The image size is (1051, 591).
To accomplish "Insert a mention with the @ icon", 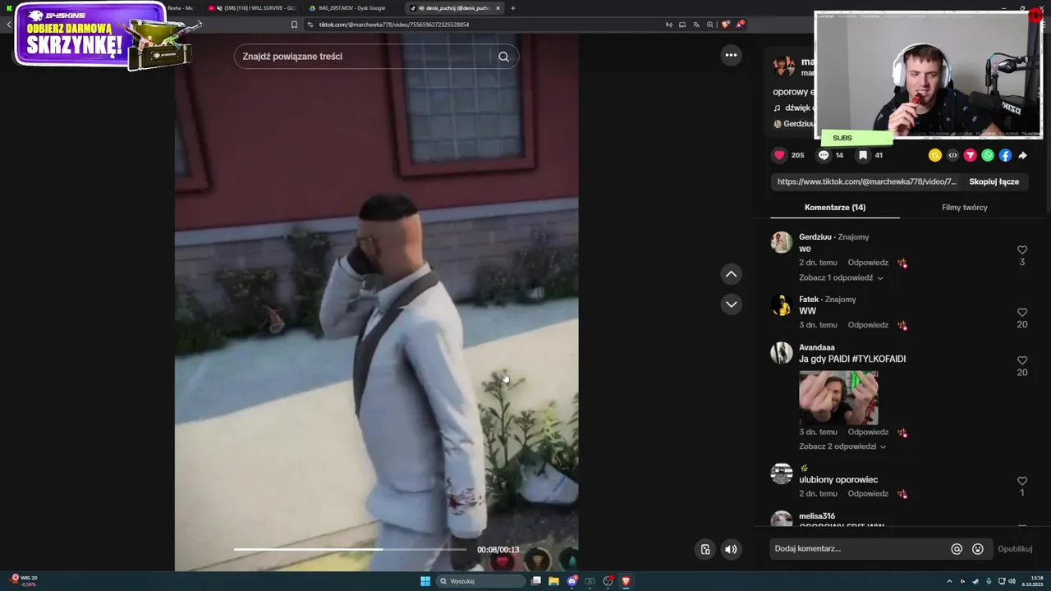I will coord(957,549).
